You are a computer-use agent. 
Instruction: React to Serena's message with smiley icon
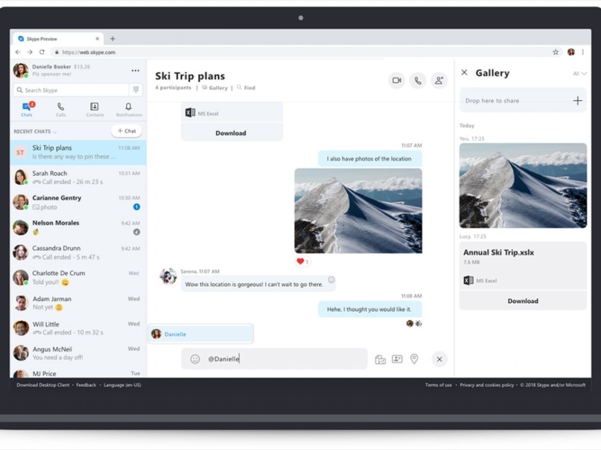tap(331, 280)
